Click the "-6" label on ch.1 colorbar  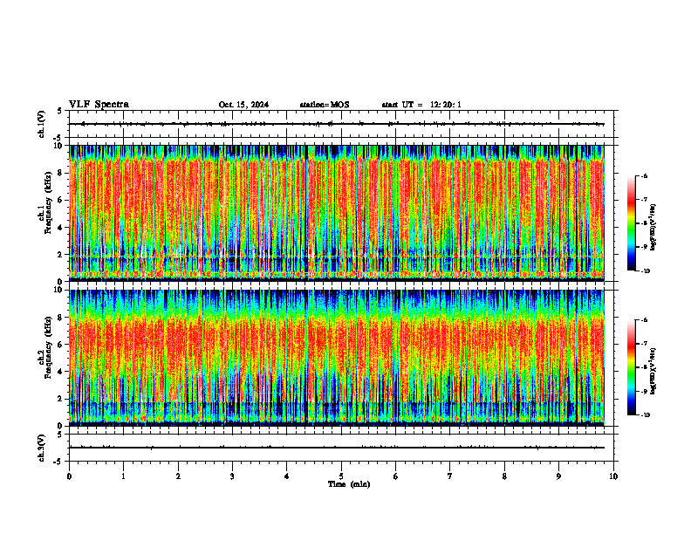click(x=645, y=175)
